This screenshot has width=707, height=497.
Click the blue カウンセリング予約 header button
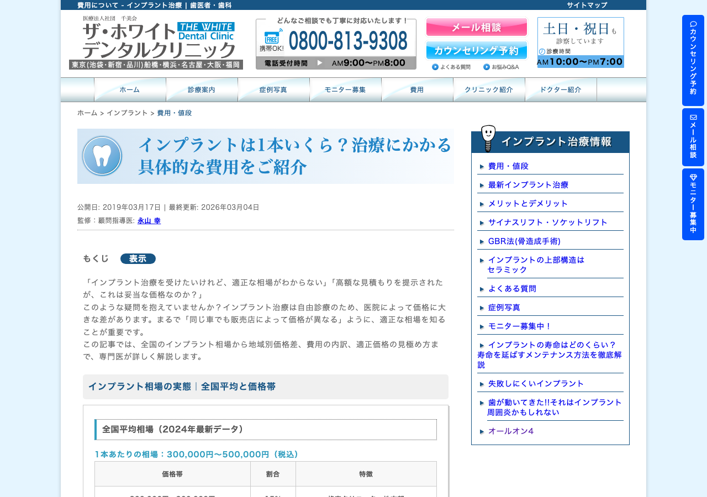(477, 50)
